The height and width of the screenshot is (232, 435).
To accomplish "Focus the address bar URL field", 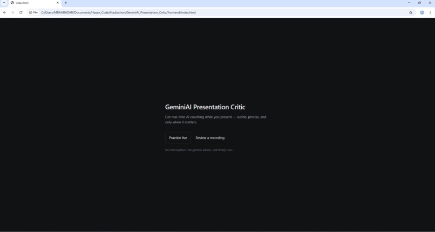I will click(x=222, y=12).
